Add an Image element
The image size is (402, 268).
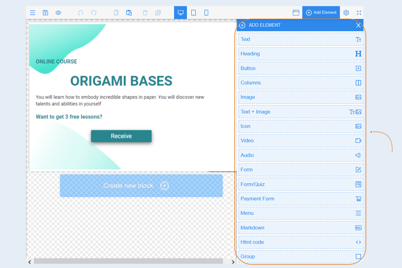[301, 97]
